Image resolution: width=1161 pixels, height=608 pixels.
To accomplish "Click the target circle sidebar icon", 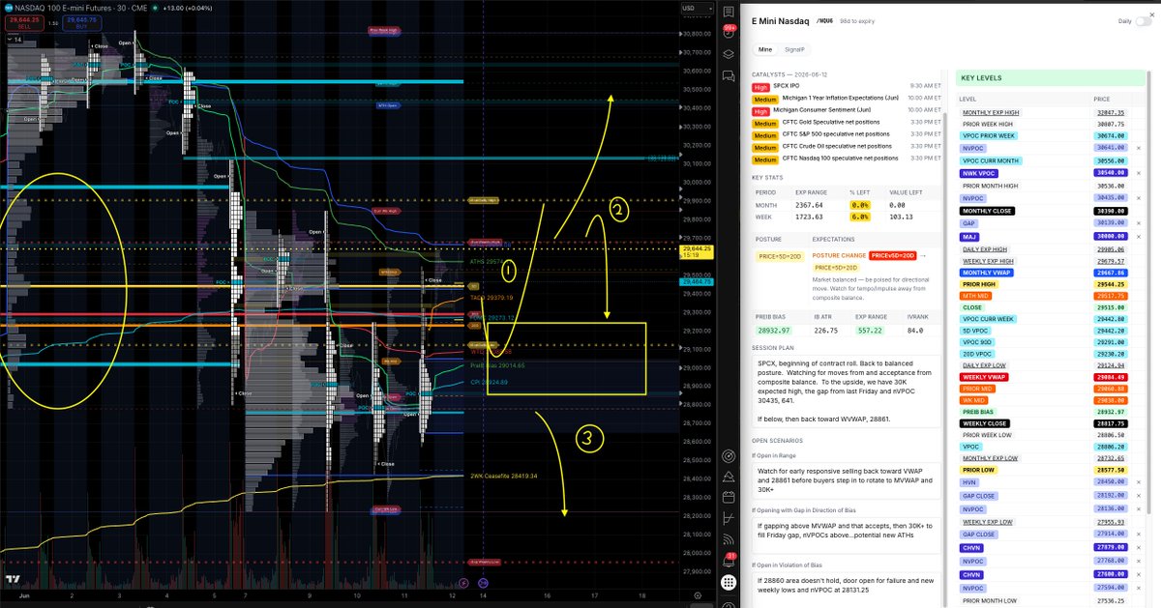I will tap(729, 454).
